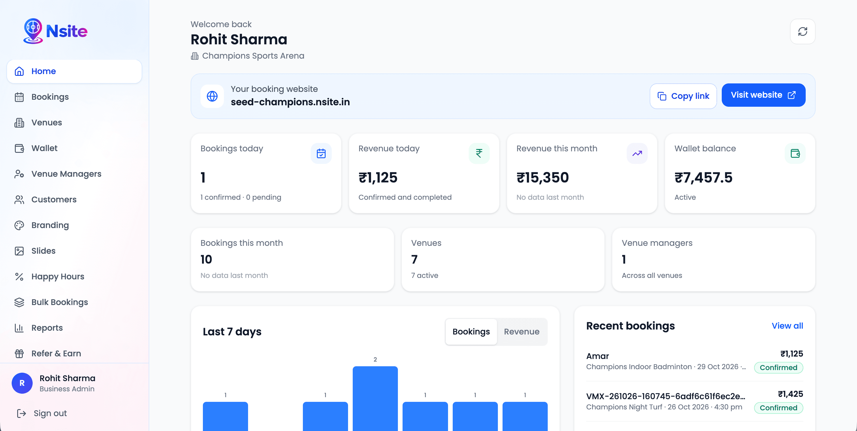The width and height of the screenshot is (857, 431).
Task: Open the Customers page
Action: [x=74, y=199]
